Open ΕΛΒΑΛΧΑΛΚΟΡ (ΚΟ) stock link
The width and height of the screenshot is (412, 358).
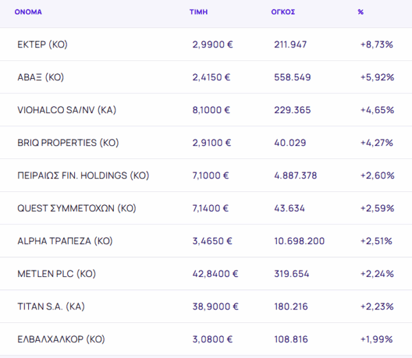61,339
